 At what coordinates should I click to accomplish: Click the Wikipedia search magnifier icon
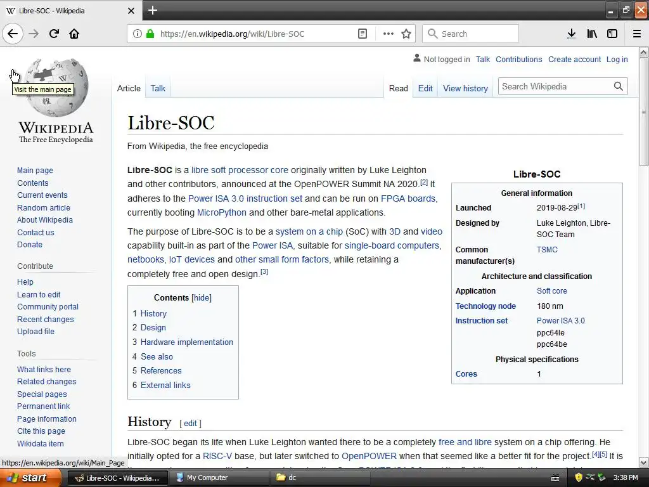point(619,86)
